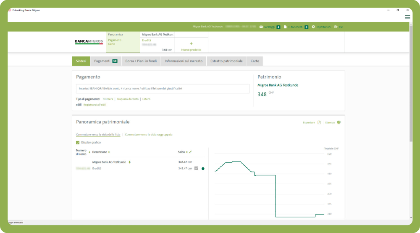
Task: Open the Estratto patrimoniale tab
Action: (226, 61)
